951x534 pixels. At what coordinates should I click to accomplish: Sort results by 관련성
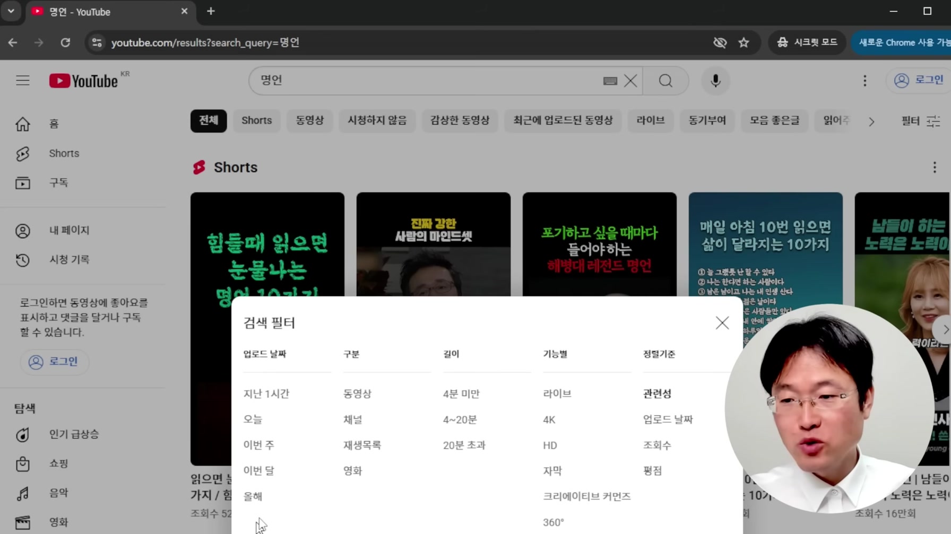pos(657,393)
